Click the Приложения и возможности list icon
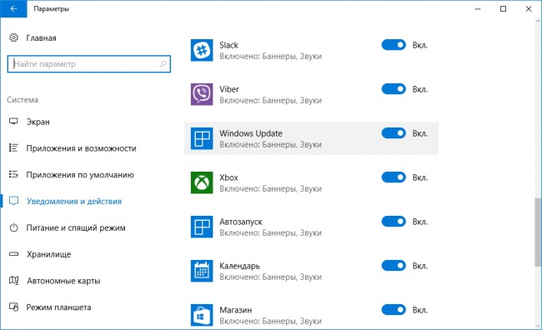This screenshot has width=542, height=330. click(13, 147)
